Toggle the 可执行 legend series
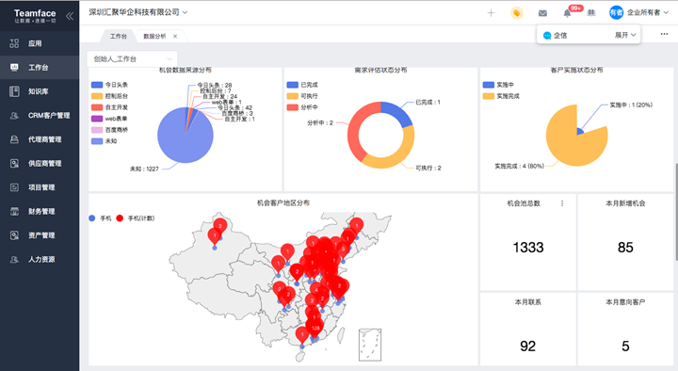678x371 pixels. point(302,96)
